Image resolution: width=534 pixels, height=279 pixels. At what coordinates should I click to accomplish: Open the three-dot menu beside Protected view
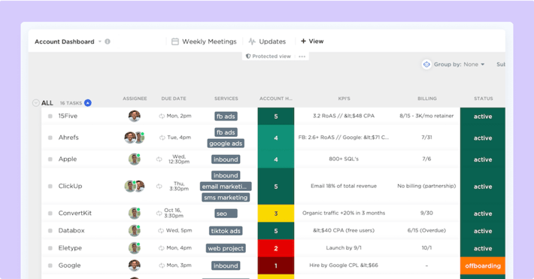coord(302,56)
